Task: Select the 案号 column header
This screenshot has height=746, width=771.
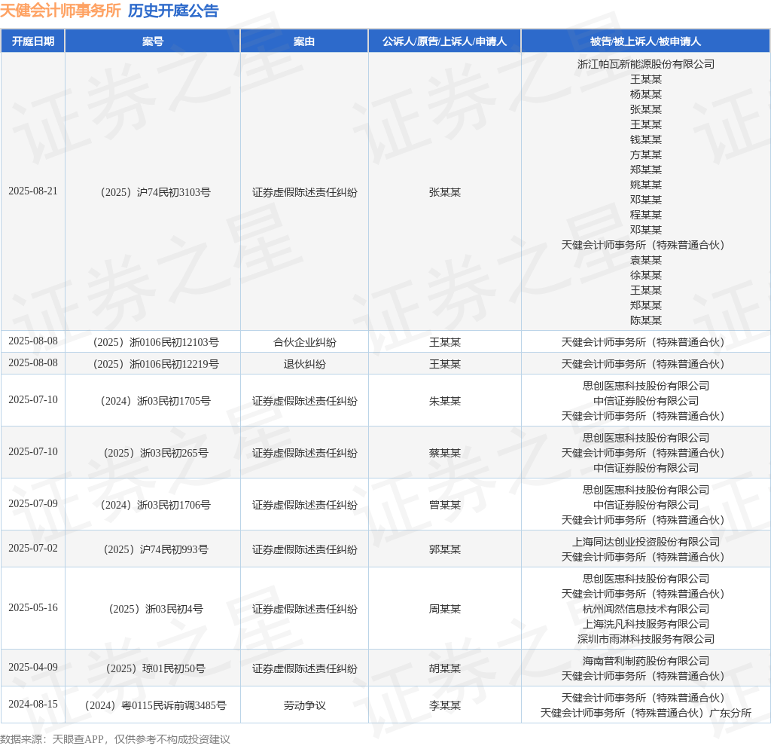Action: click(152, 41)
